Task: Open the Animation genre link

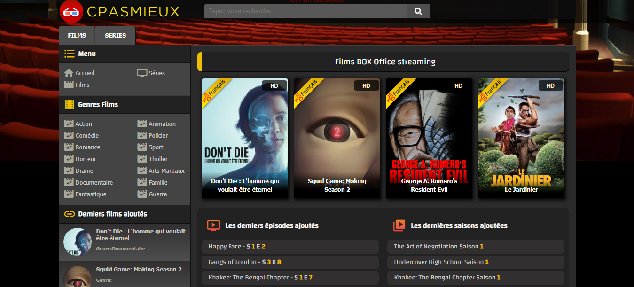Action: pos(162,124)
